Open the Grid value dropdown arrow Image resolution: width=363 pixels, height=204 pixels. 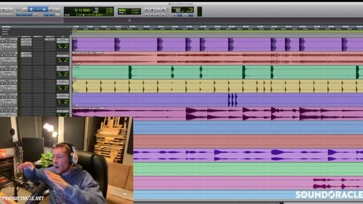click(x=140, y=10)
